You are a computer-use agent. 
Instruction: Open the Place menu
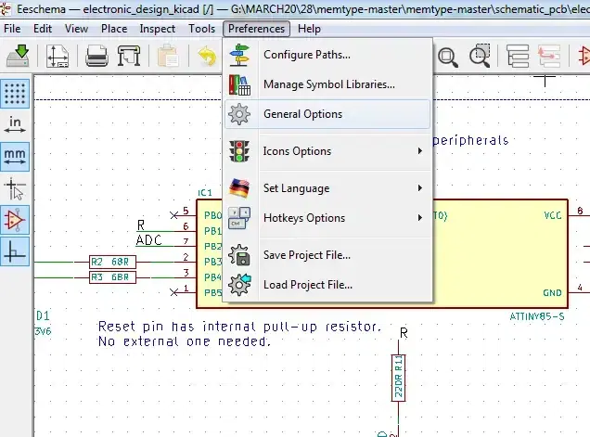[114, 29]
